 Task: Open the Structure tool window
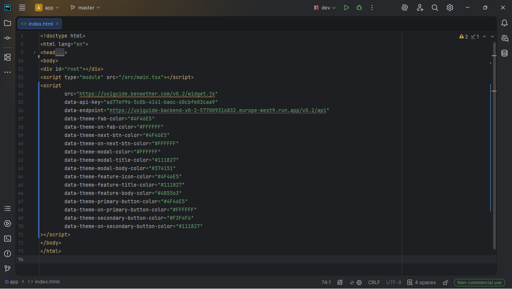(8, 57)
